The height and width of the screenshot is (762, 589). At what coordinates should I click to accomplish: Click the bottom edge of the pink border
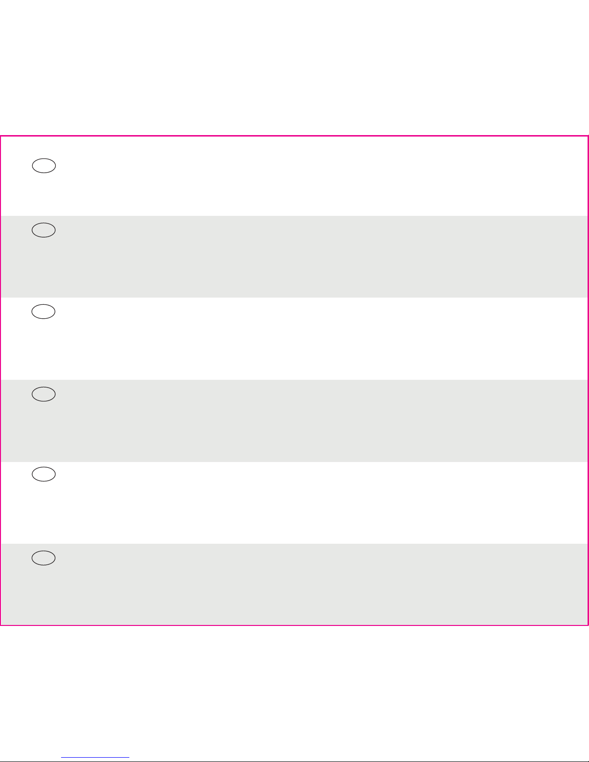pos(294,625)
